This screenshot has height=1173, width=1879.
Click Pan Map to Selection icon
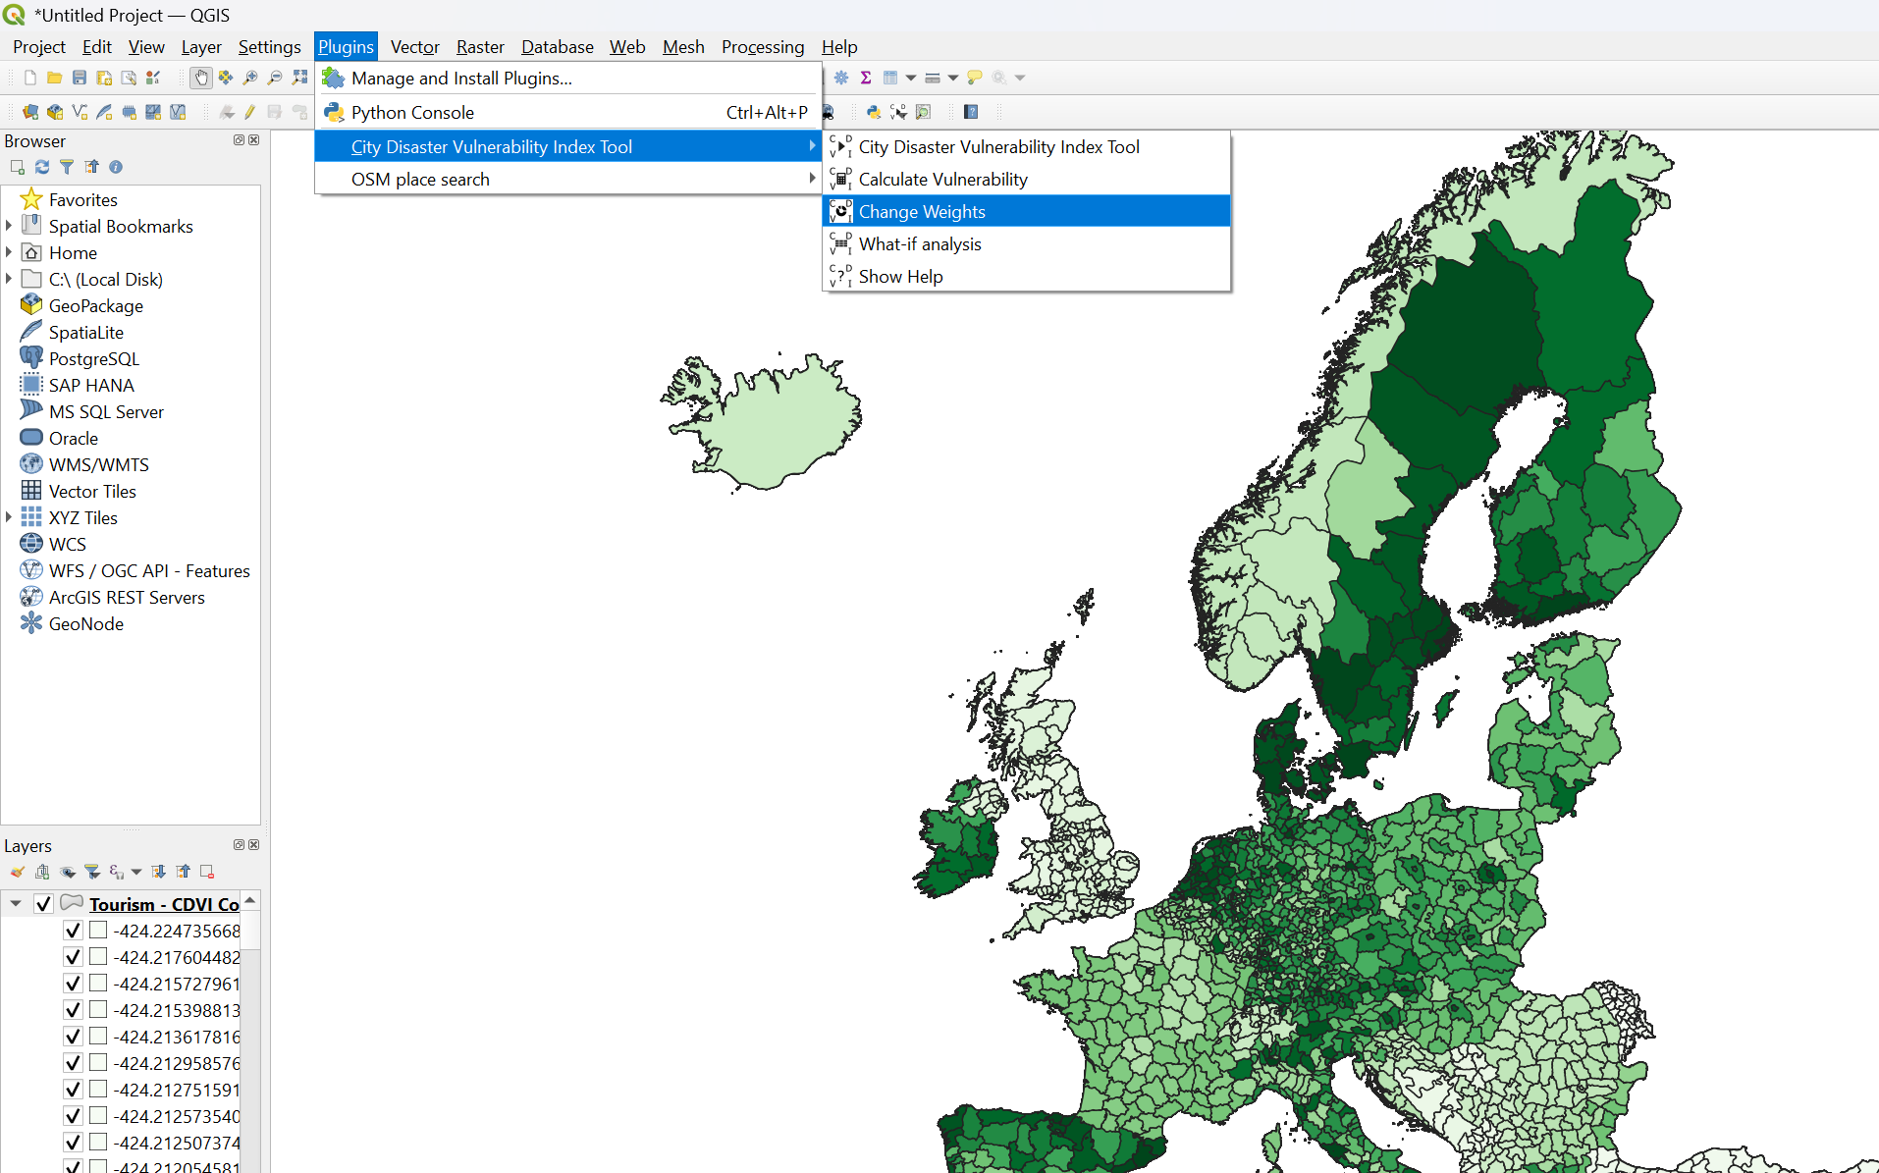click(226, 78)
